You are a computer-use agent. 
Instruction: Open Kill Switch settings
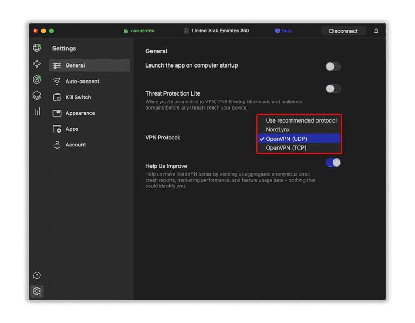[89, 97]
